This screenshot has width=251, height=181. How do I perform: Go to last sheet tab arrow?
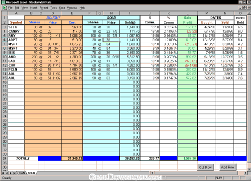(x=14, y=173)
